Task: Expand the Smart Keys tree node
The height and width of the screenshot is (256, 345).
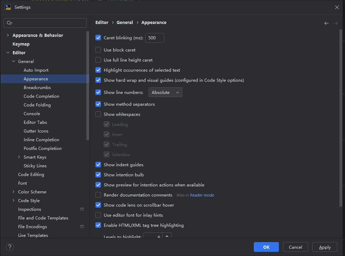Action: [19, 157]
